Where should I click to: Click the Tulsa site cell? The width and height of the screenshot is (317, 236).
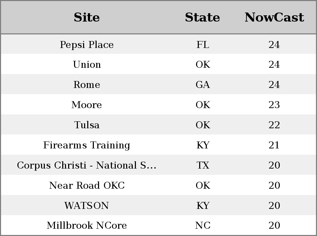(87, 125)
